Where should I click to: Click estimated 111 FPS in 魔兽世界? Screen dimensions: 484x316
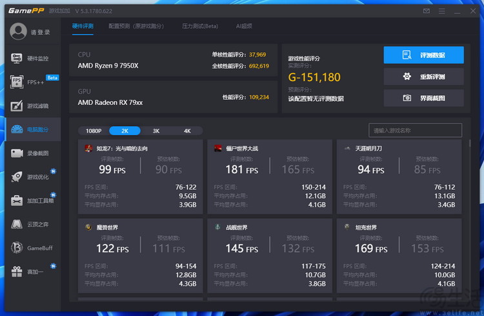[x=169, y=248]
